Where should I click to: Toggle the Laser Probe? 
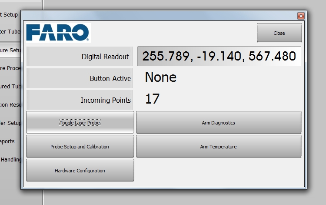coord(80,123)
